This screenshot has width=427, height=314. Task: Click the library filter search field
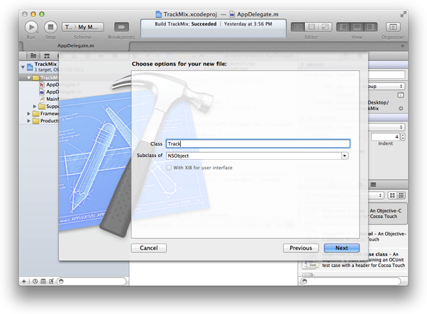(x=350, y=281)
